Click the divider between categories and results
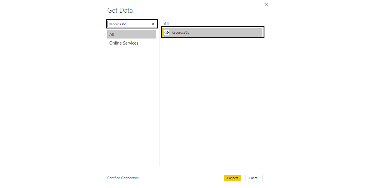This screenshot has width=387, height=188. coord(159,95)
